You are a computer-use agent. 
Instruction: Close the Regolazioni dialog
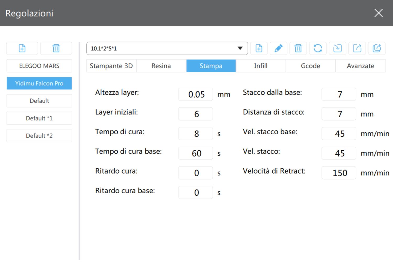(379, 13)
